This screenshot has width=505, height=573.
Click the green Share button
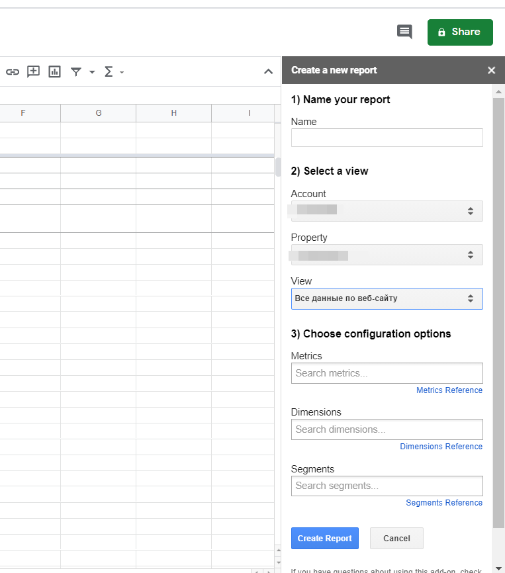pos(460,32)
